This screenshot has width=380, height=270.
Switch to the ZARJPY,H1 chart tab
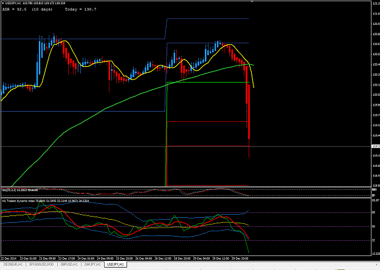pyautogui.click(x=92, y=265)
